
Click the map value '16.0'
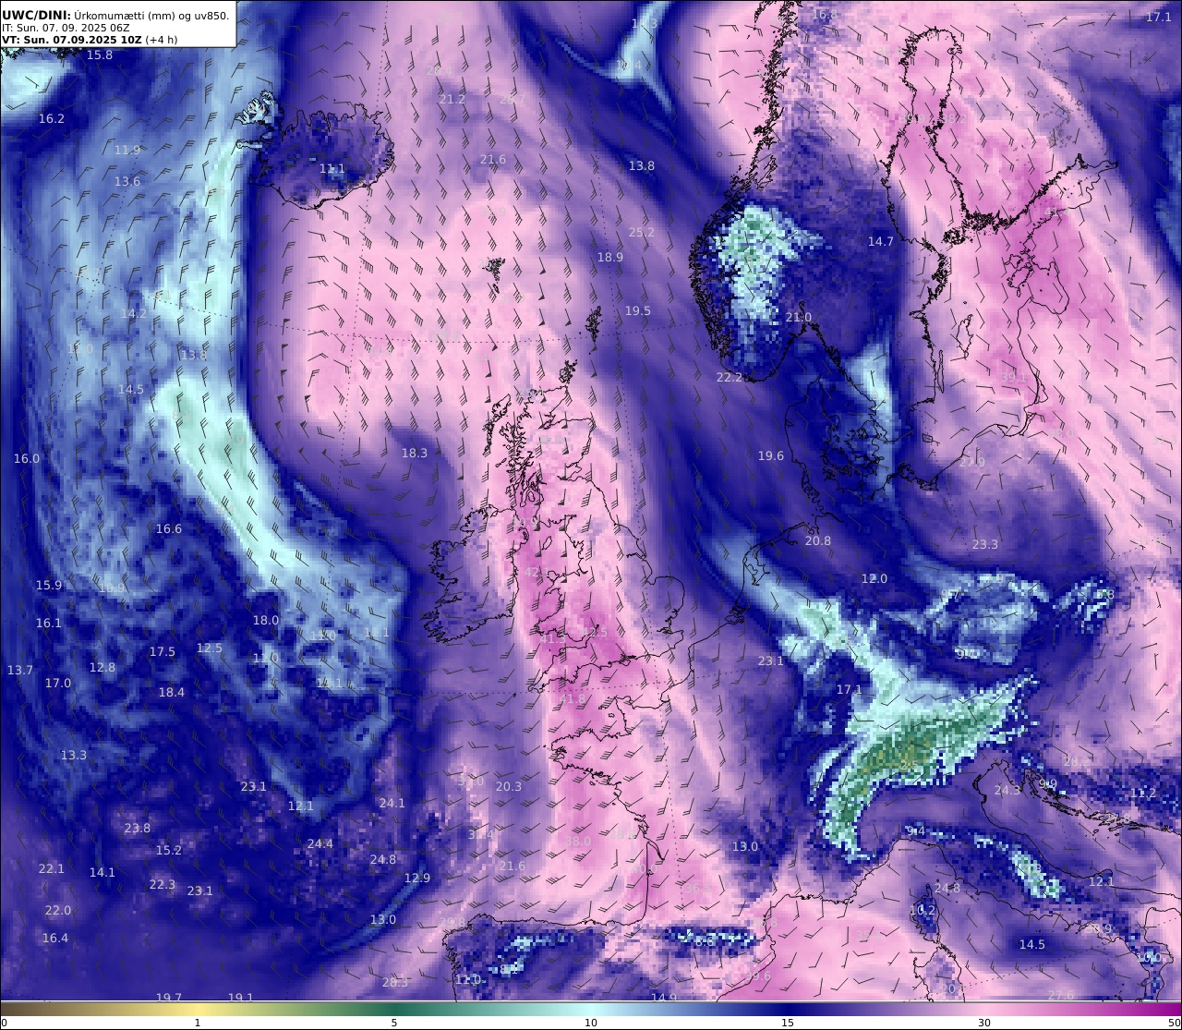click(27, 459)
